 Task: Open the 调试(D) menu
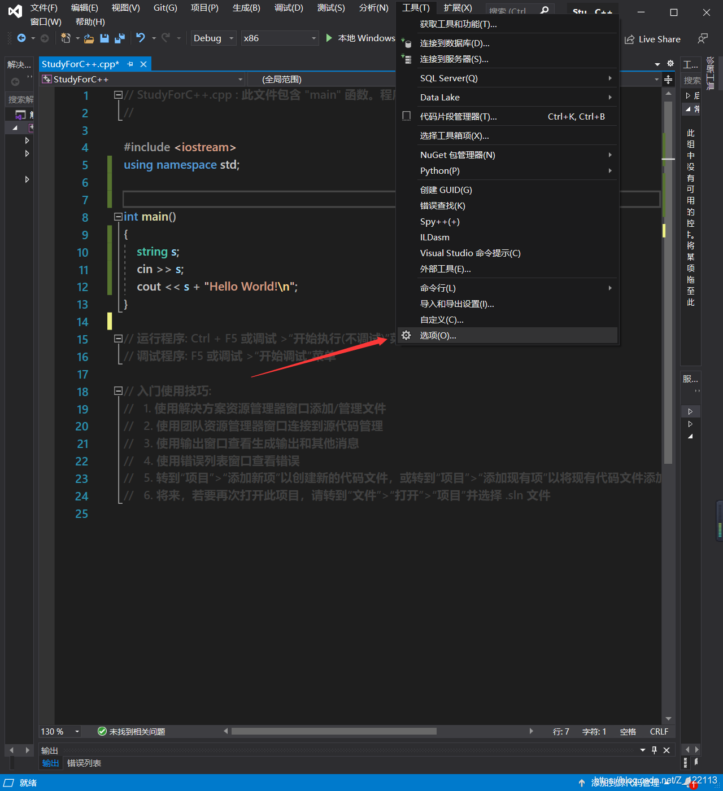click(289, 8)
